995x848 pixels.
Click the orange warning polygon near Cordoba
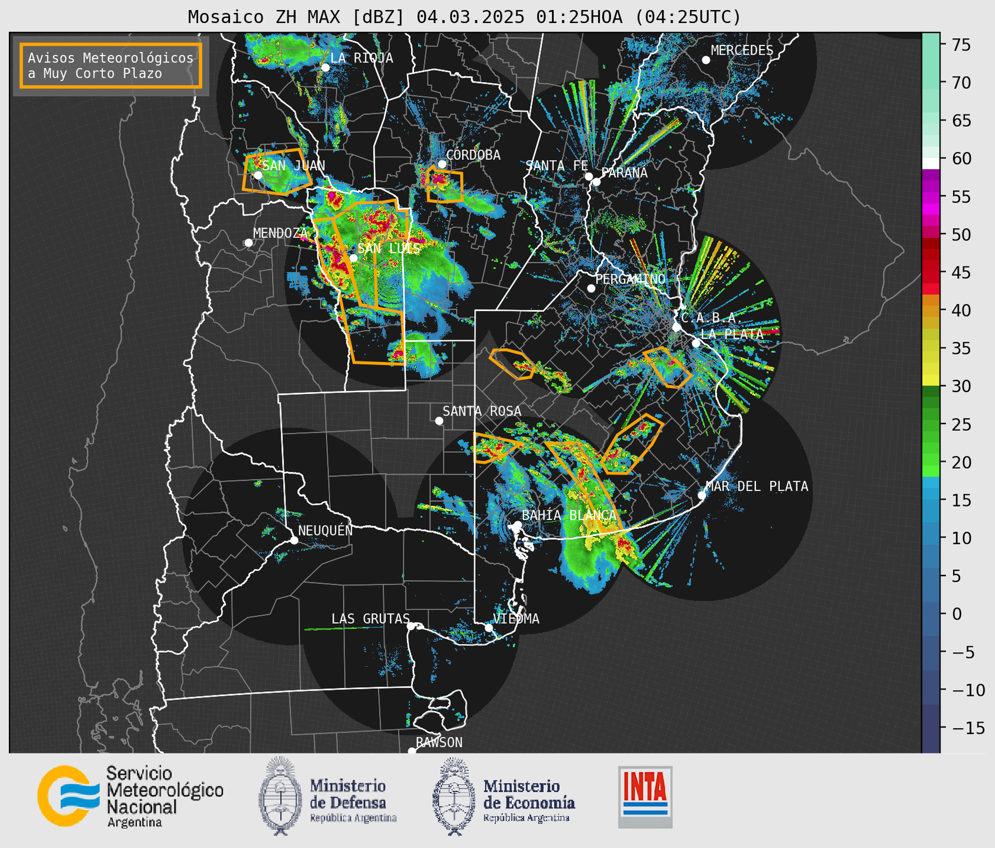[x=445, y=185]
